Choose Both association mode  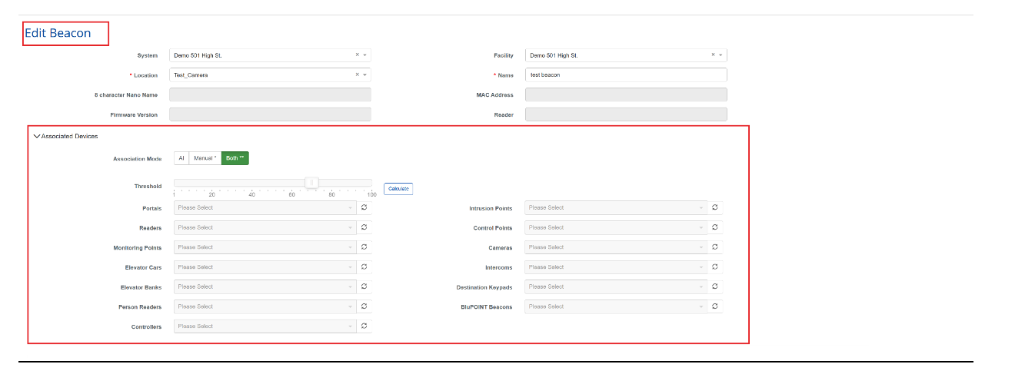click(235, 158)
